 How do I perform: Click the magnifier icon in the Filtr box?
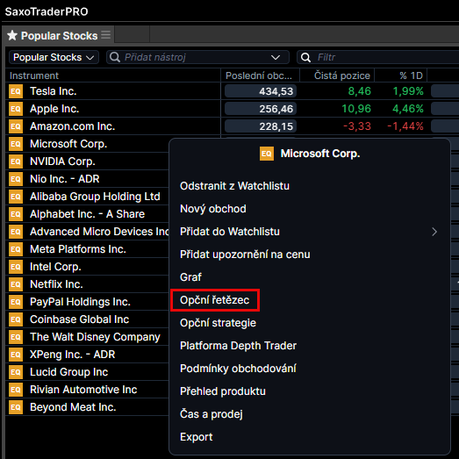305,57
